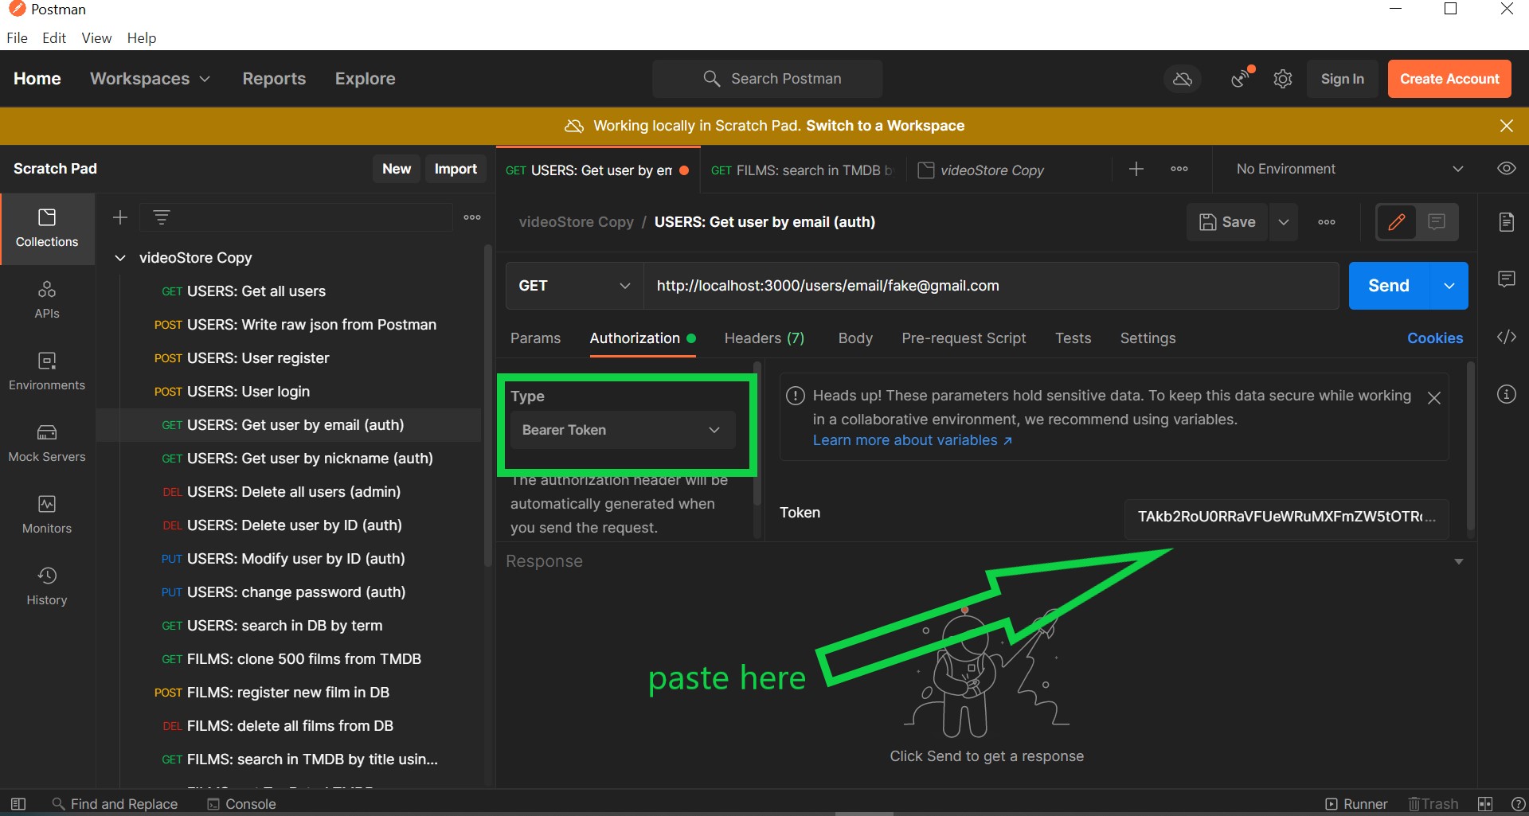Open the File menu
Viewport: 1529px width, 816px height.
point(17,37)
